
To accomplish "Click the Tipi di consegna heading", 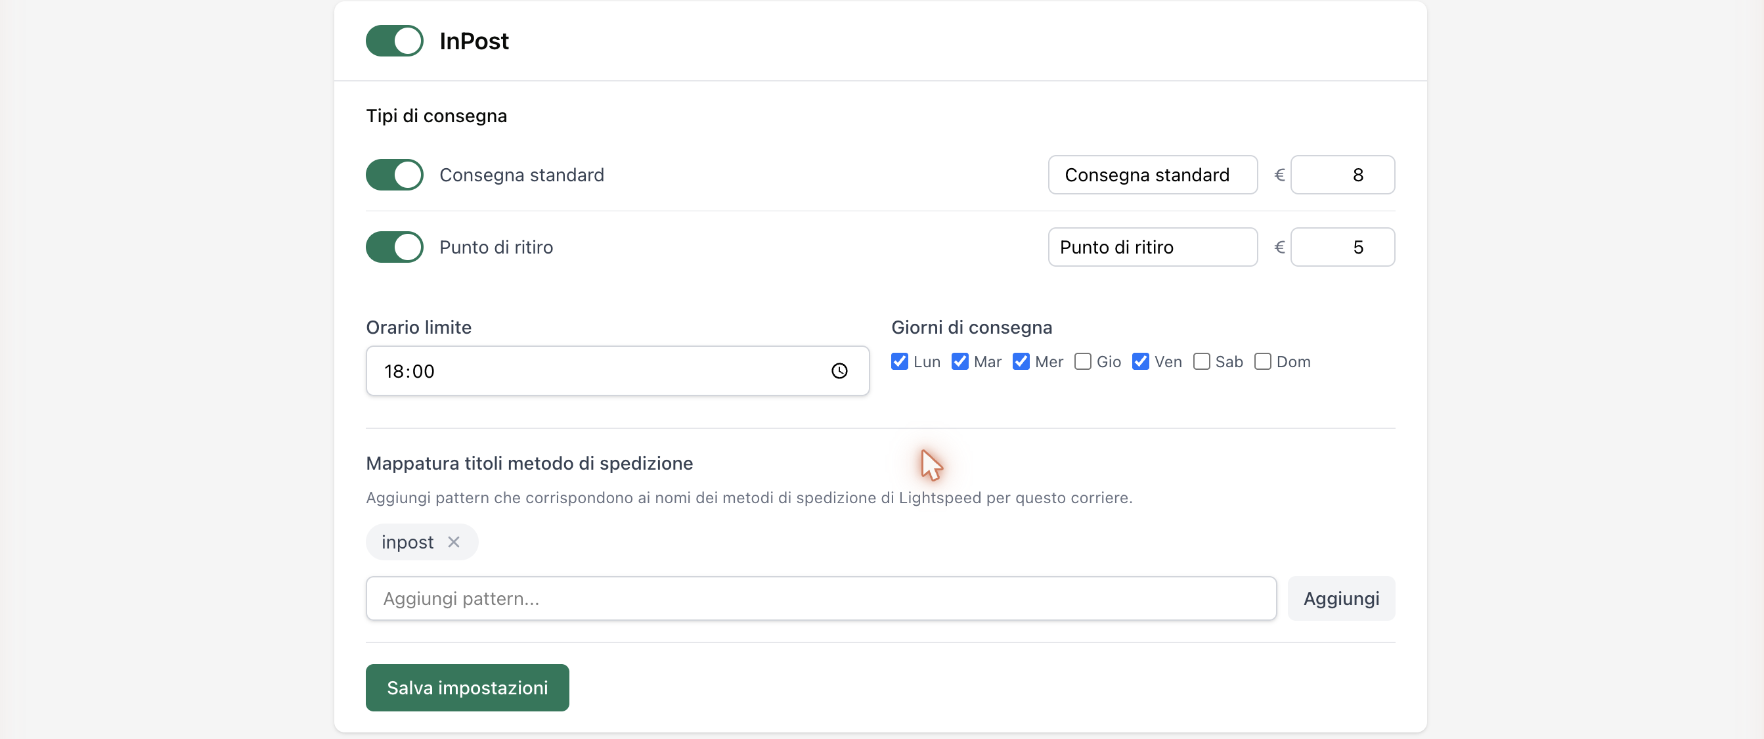I will (x=436, y=116).
